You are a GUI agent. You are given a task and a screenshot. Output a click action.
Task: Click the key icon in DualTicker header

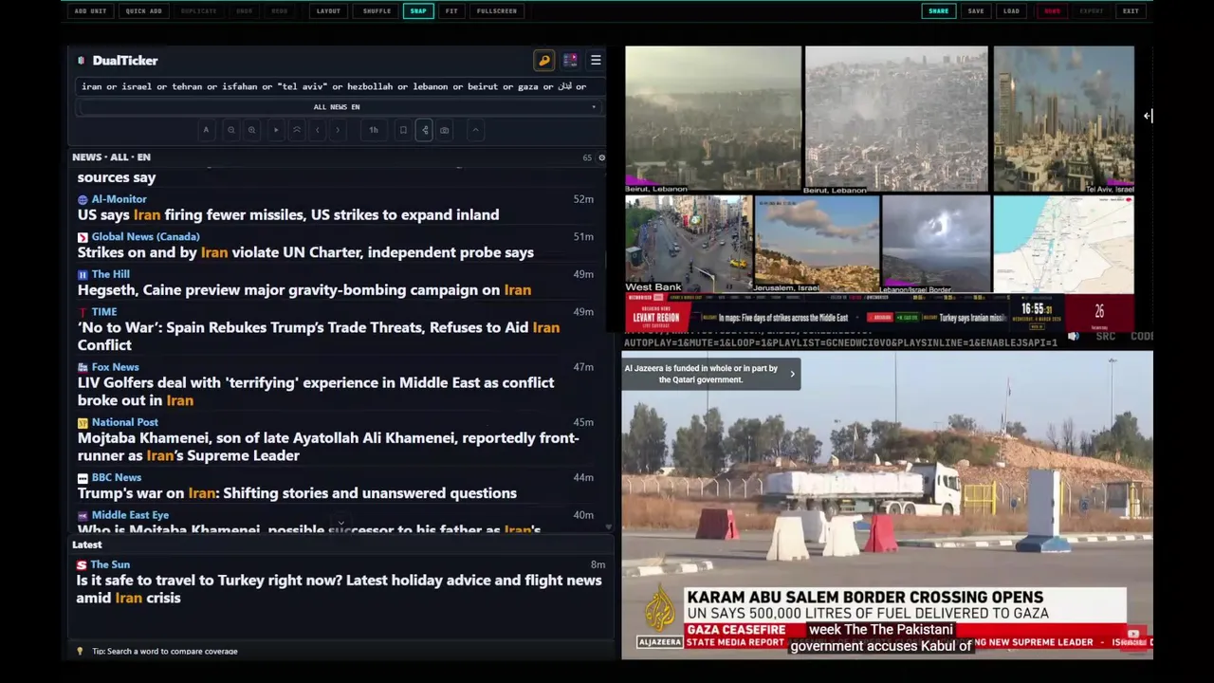tap(544, 61)
